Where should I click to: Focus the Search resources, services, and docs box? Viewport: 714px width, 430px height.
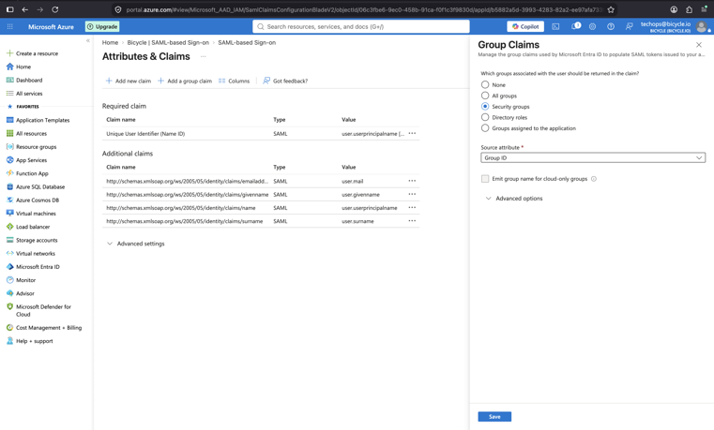(x=361, y=26)
